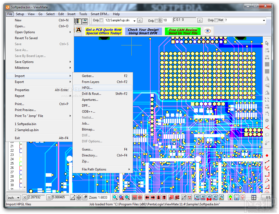279x214 pixels.
Task: Open the Setup menu
Action: click(20, 14)
